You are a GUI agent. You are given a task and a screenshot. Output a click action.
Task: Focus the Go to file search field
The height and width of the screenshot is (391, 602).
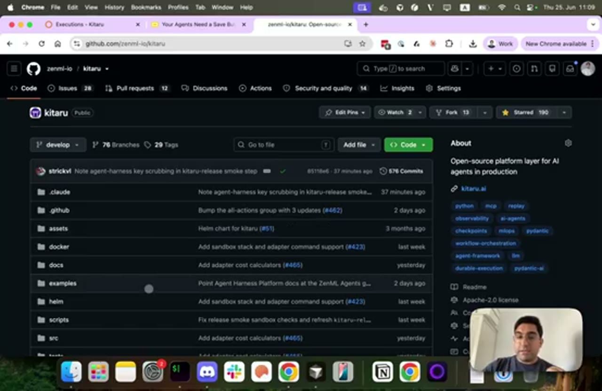pos(284,145)
